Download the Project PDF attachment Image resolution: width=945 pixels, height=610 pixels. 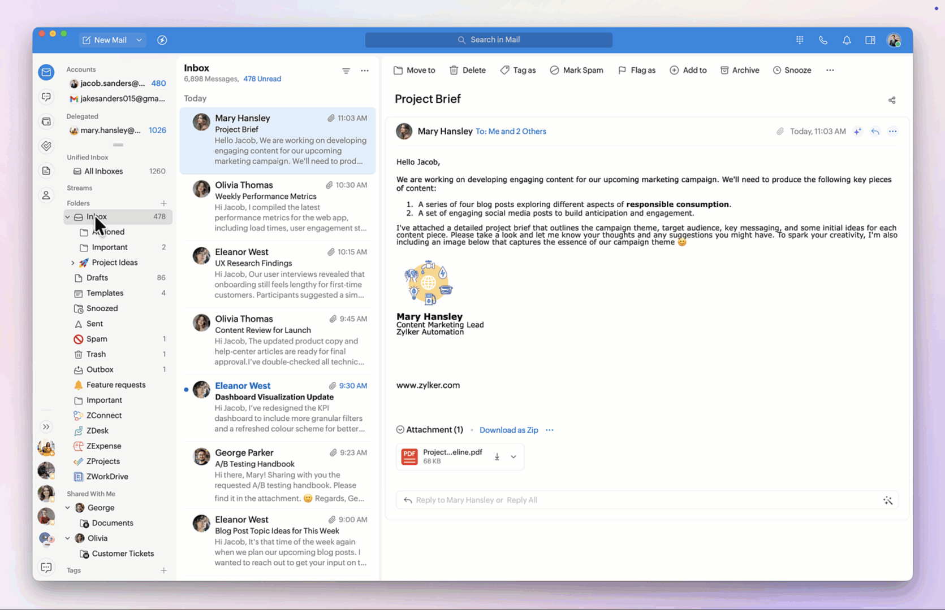click(497, 457)
